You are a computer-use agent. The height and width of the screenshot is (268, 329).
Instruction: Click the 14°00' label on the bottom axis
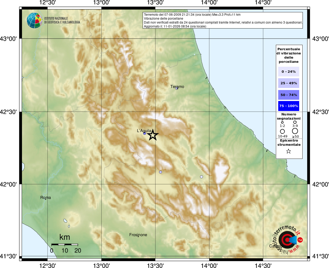tap(209, 265)
